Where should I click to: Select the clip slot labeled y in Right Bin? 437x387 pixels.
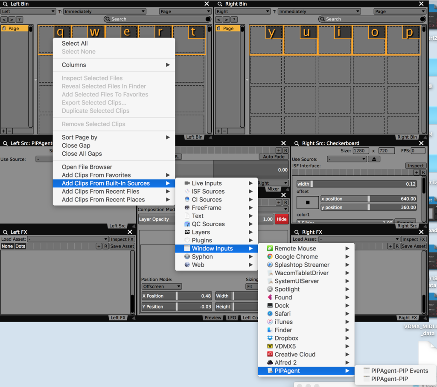coord(266,40)
